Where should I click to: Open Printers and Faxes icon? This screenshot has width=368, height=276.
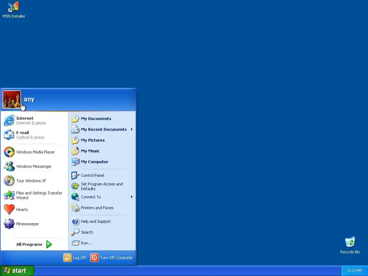75,208
